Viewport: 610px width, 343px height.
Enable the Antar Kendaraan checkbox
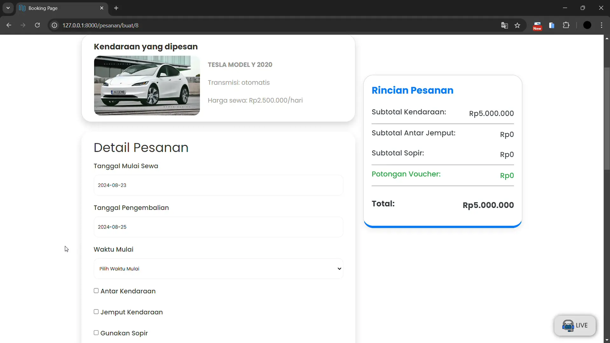coord(96,291)
